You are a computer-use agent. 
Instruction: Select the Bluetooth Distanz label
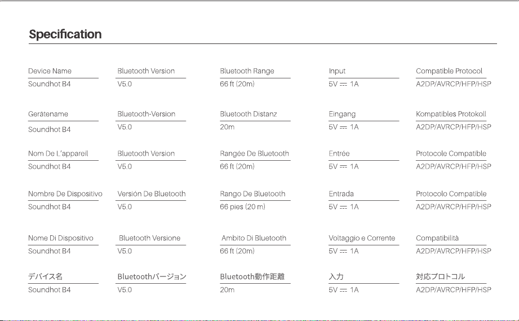tap(249, 114)
